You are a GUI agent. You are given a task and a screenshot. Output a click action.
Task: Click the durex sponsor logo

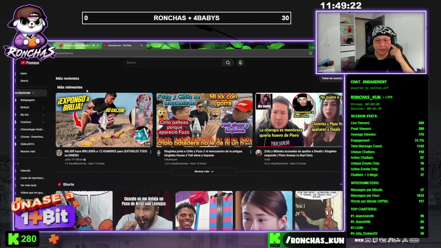click(414, 240)
